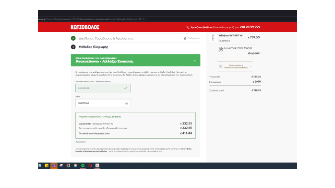Image resolution: width=335 pixels, height=188 pixels.
Task: Select the Μέθοδος Πληρωμής step heading
Action: tap(94, 47)
